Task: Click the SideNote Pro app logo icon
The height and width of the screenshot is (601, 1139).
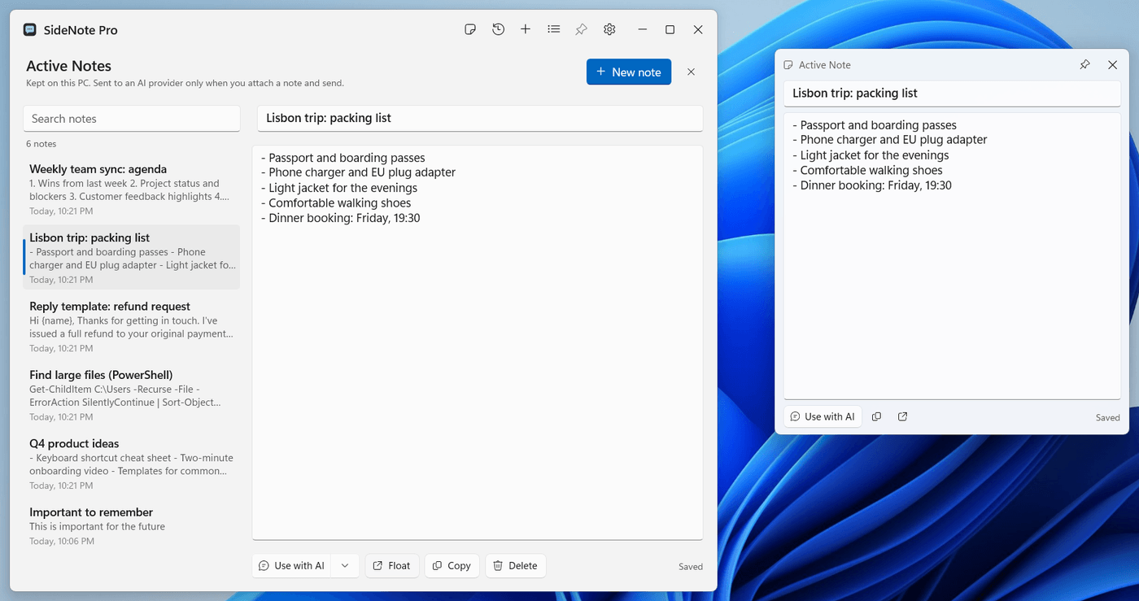Action: (30, 30)
